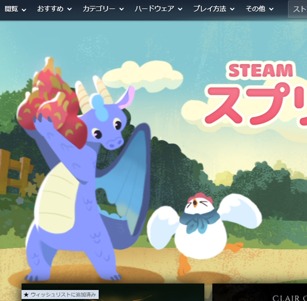The image size is (307, 301).
Task: Open the その他 menu
Action: pos(259,9)
